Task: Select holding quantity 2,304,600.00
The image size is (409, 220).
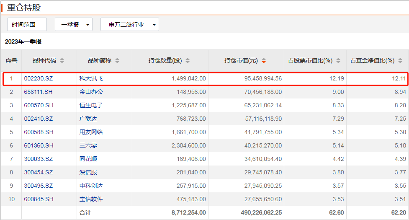Action: (188, 145)
